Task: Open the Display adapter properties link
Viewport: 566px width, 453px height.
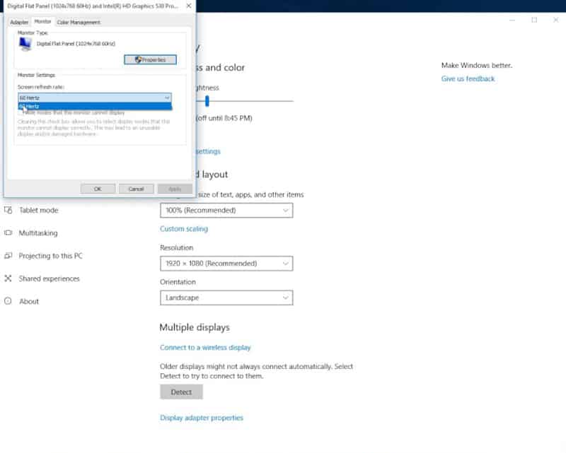Action: tap(202, 418)
